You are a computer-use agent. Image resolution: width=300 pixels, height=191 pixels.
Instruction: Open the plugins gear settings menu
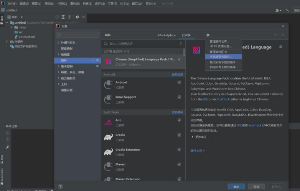pos(208,35)
